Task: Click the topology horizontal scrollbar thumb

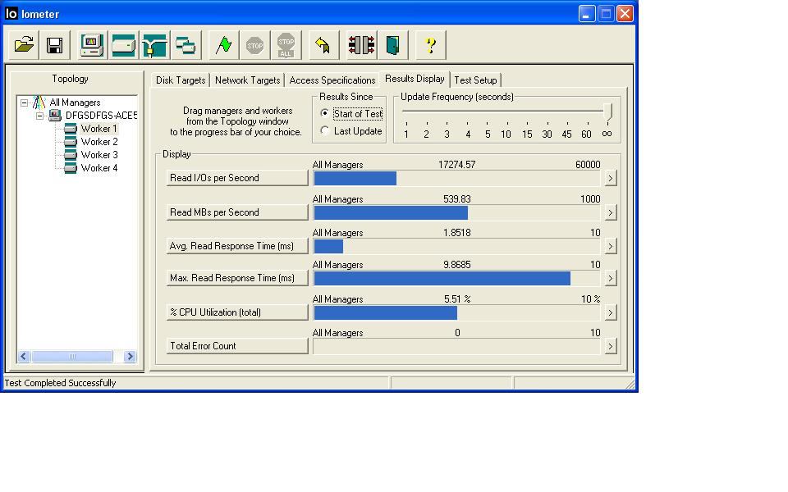Action: pos(72,357)
